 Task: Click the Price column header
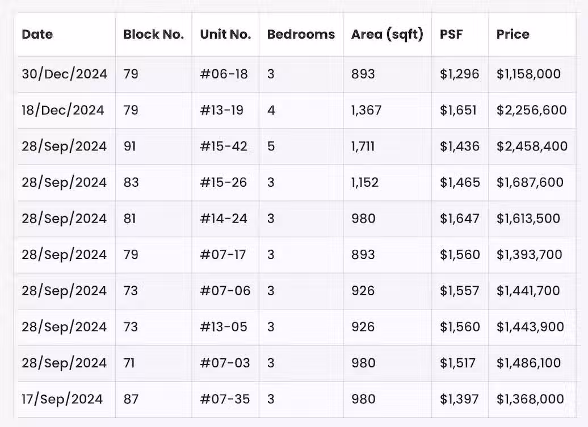513,35
